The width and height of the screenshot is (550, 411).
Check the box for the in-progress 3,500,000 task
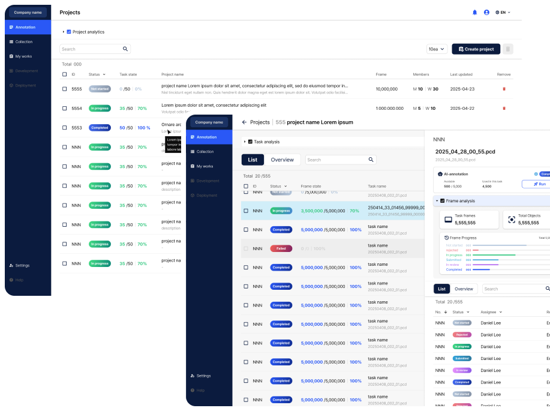click(246, 211)
